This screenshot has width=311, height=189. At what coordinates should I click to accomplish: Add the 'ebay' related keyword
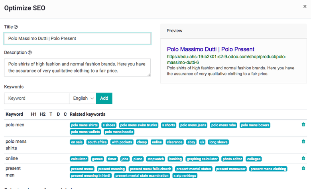[x=191, y=142]
